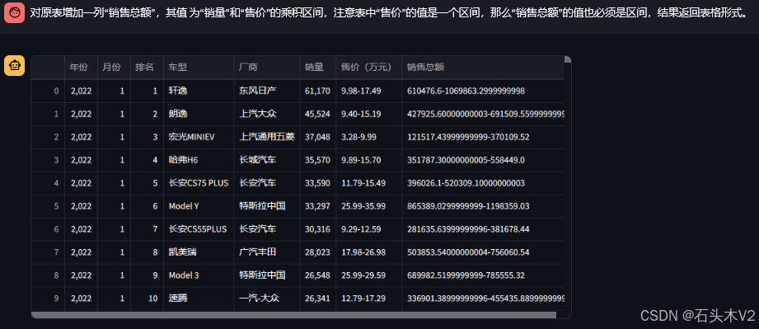This screenshot has height=329, width=759.
Task: Click the 广汽丰田 manufacturer cell
Action: (x=267, y=252)
